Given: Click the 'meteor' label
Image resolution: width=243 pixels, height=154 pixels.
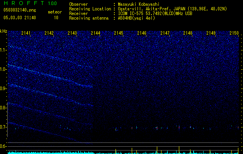Looking at the screenshot, I should [x=55, y=12].
